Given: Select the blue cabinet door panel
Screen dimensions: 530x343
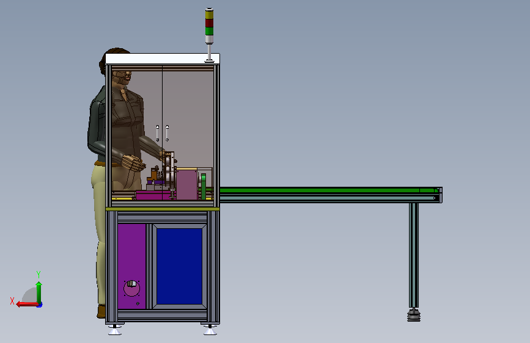Looking at the screenshot, I should coord(179,266).
